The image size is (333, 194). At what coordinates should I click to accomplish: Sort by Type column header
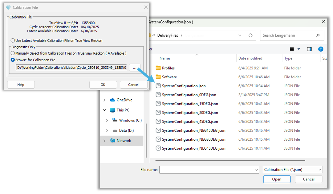click(288, 58)
